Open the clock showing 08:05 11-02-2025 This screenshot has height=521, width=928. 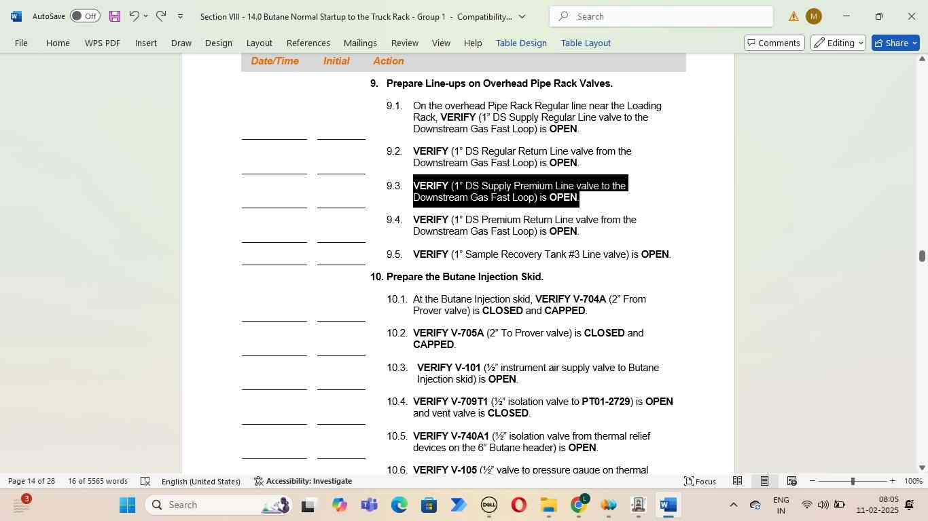pyautogui.click(x=877, y=505)
